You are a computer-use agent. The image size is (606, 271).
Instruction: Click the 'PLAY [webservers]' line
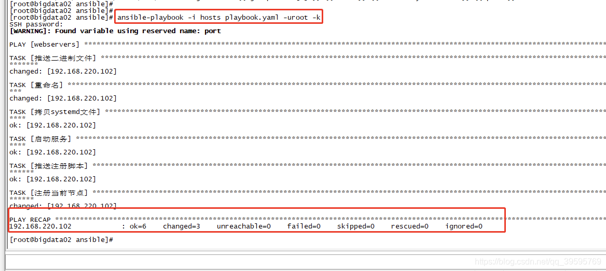[308, 45]
